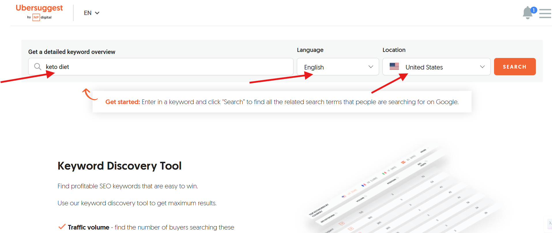Click the Get started tip text

[282, 102]
